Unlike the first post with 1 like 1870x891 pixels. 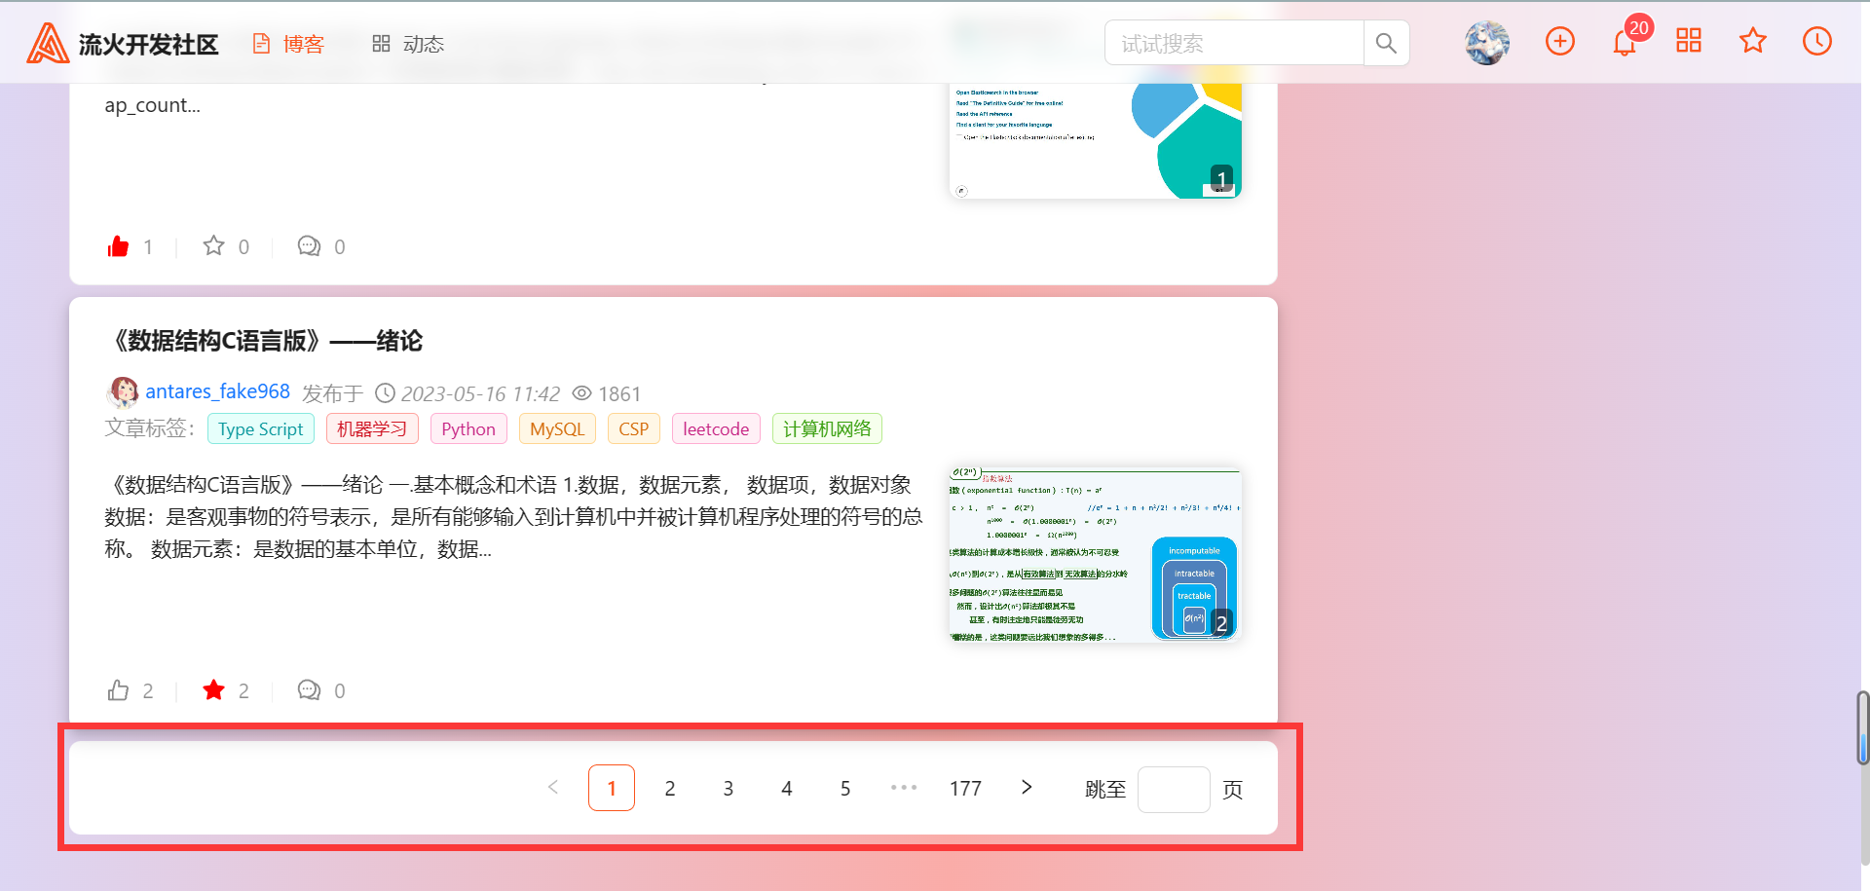click(x=118, y=246)
